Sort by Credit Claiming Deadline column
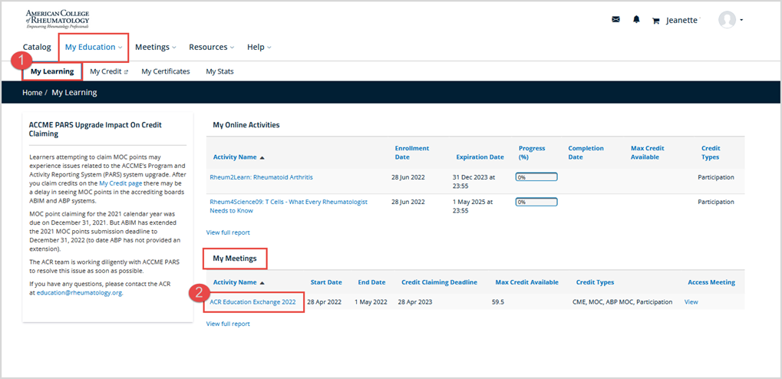Image resolution: width=782 pixels, height=379 pixels. click(440, 282)
